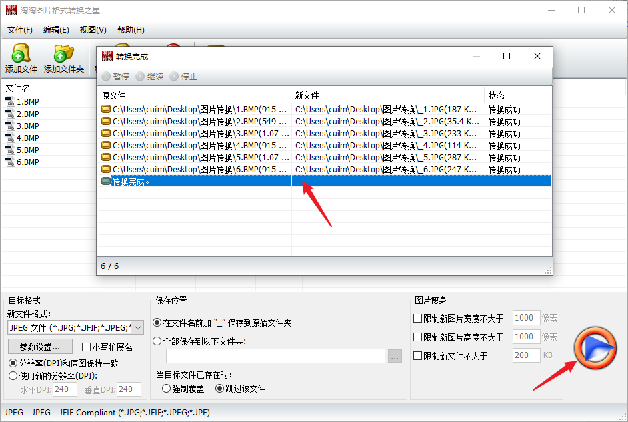This screenshot has width=628, height=422.
Task: Click the save folder path input field
Action: [270, 357]
